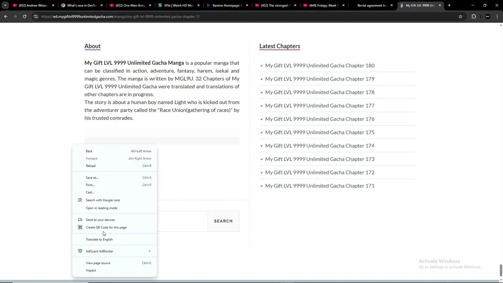
Task: Close the One-Man-Army tab
Action: click(150, 6)
